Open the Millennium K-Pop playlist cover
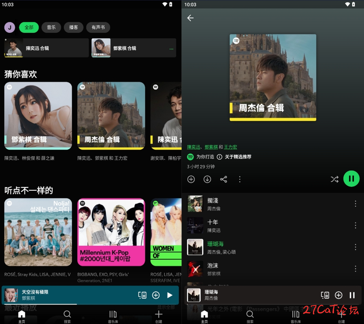Screen dimensions: 364x324 pyautogui.click(x=111, y=232)
